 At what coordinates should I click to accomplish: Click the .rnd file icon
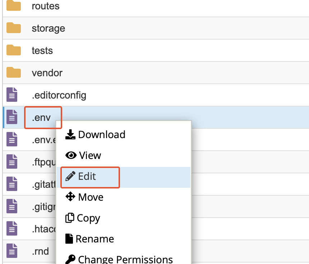click(x=12, y=251)
